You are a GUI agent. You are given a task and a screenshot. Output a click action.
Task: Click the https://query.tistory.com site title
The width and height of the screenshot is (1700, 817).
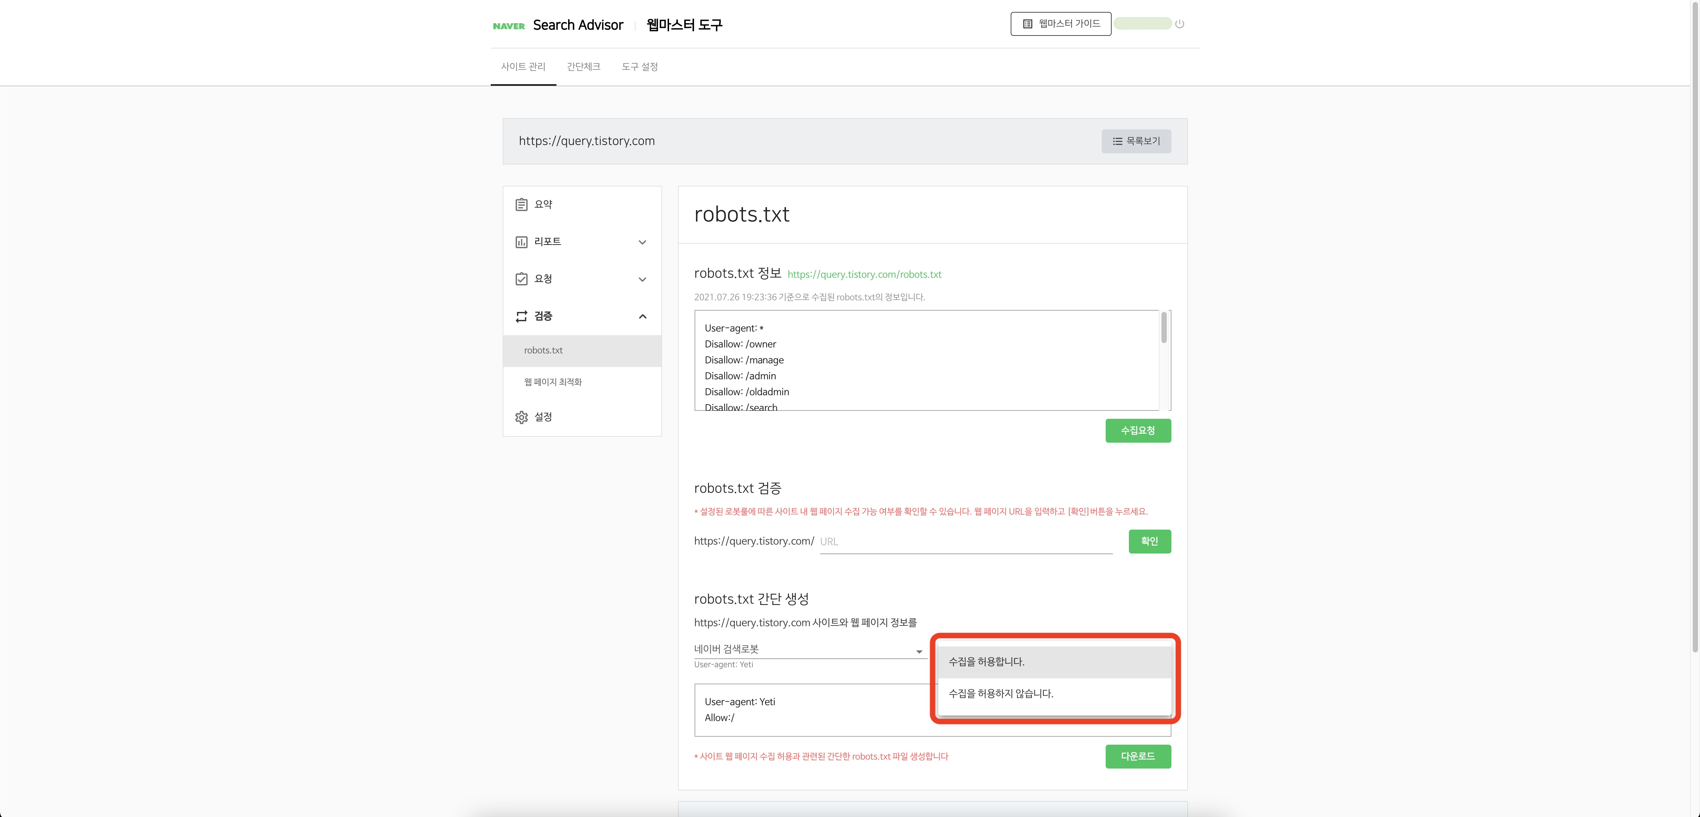(586, 141)
